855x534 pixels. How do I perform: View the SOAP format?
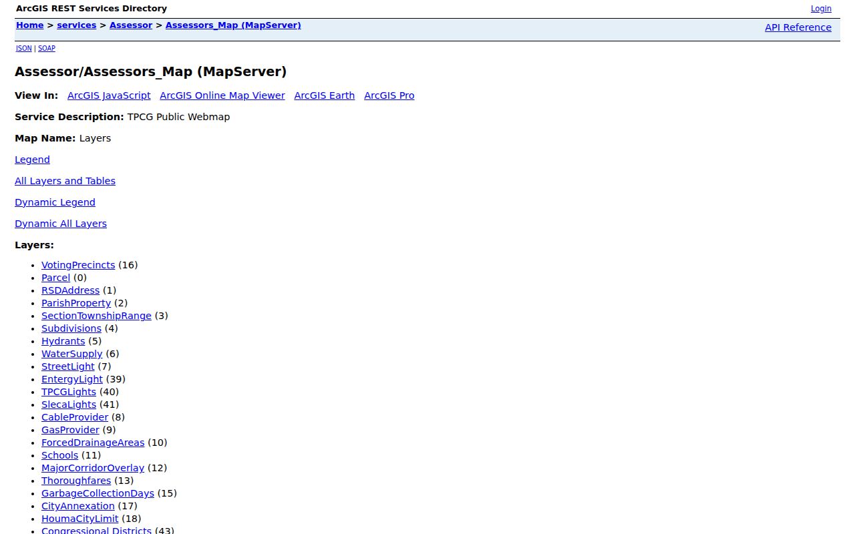click(47, 49)
